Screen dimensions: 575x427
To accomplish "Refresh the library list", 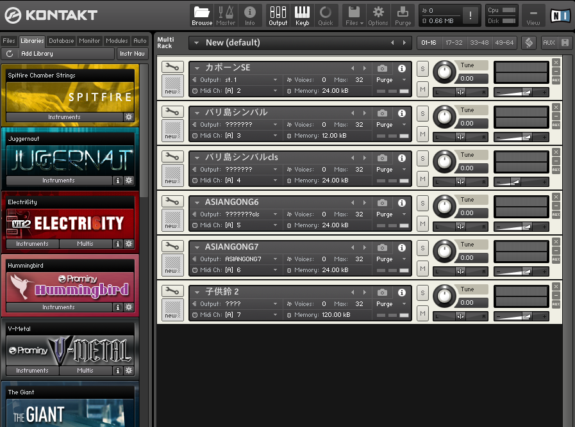I will coord(10,54).
